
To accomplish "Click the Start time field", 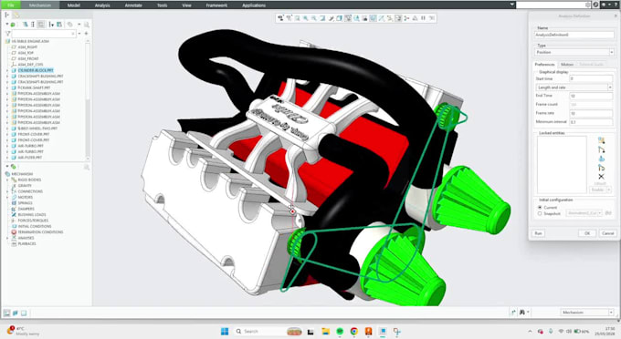I will tap(591, 78).
